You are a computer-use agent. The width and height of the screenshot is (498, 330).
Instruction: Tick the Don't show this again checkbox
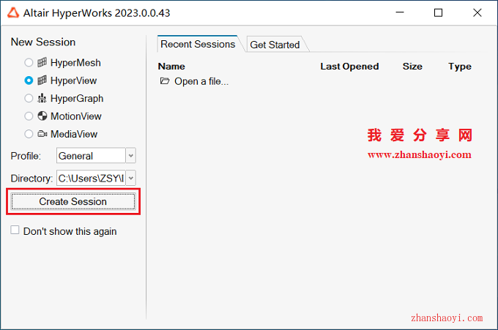coord(15,230)
